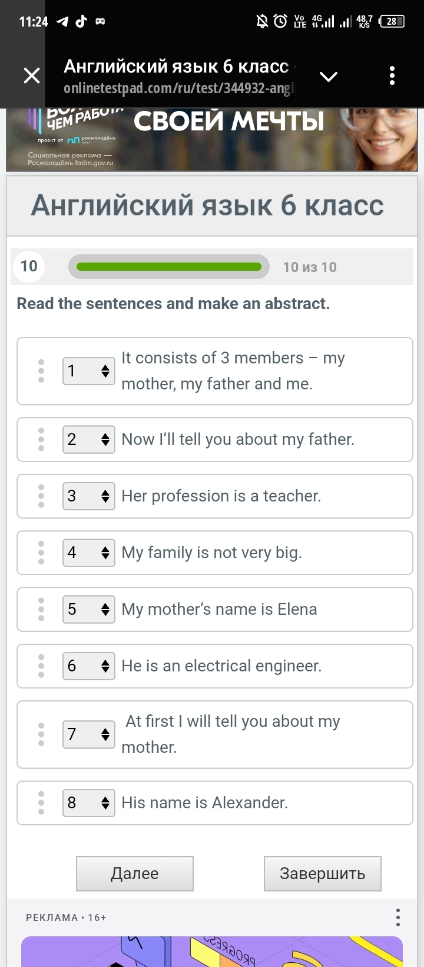The width and height of the screenshot is (424, 967).
Task: Open order dropdown for 'At first I will tell you'
Action: 89,735
